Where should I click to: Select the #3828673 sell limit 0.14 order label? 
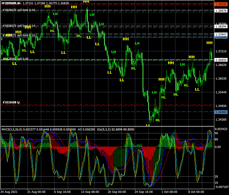[19, 26]
